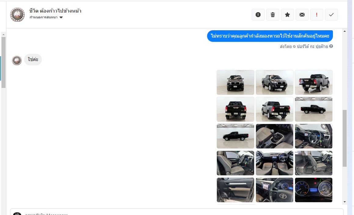Mark conversation unread with envelope icon
This screenshot has width=354, height=215.
click(302, 15)
